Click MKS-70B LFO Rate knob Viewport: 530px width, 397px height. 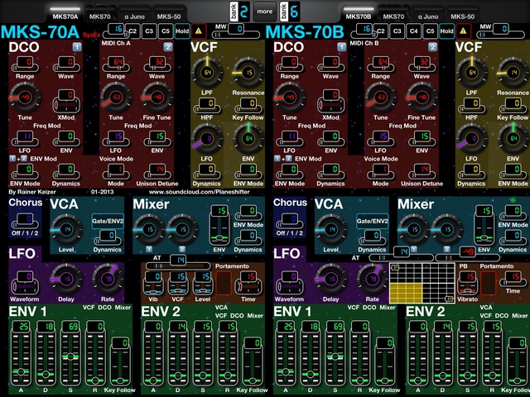click(x=372, y=280)
